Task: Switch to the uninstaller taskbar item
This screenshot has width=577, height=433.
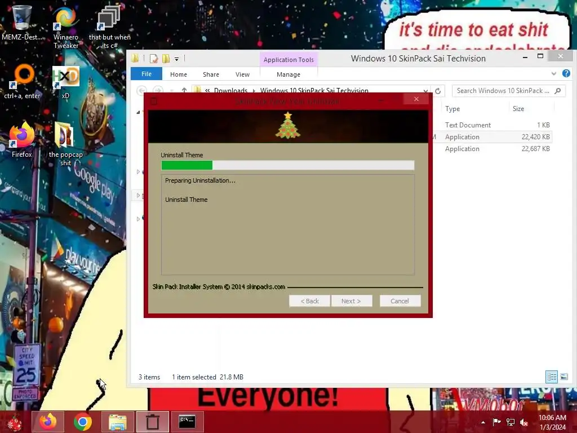Action: point(152,422)
